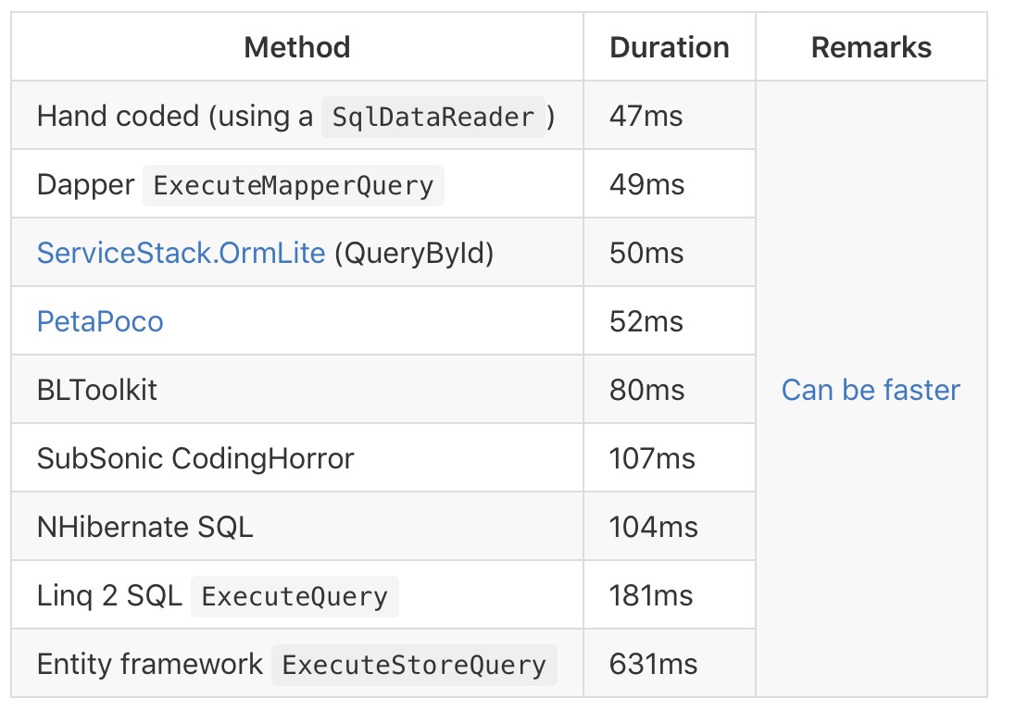Image resolution: width=1016 pixels, height=711 pixels.
Task: Click the 80ms duration for BLToolkit
Action: click(x=646, y=390)
